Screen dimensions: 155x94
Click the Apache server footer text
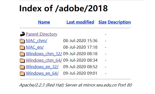[x=76, y=85]
